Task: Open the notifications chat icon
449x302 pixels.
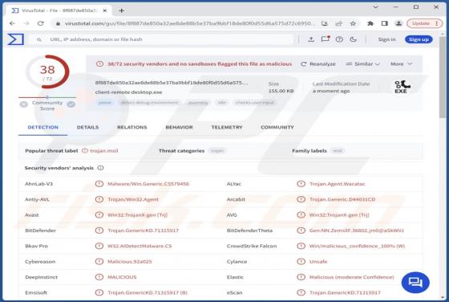Action: click(x=326, y=39)
